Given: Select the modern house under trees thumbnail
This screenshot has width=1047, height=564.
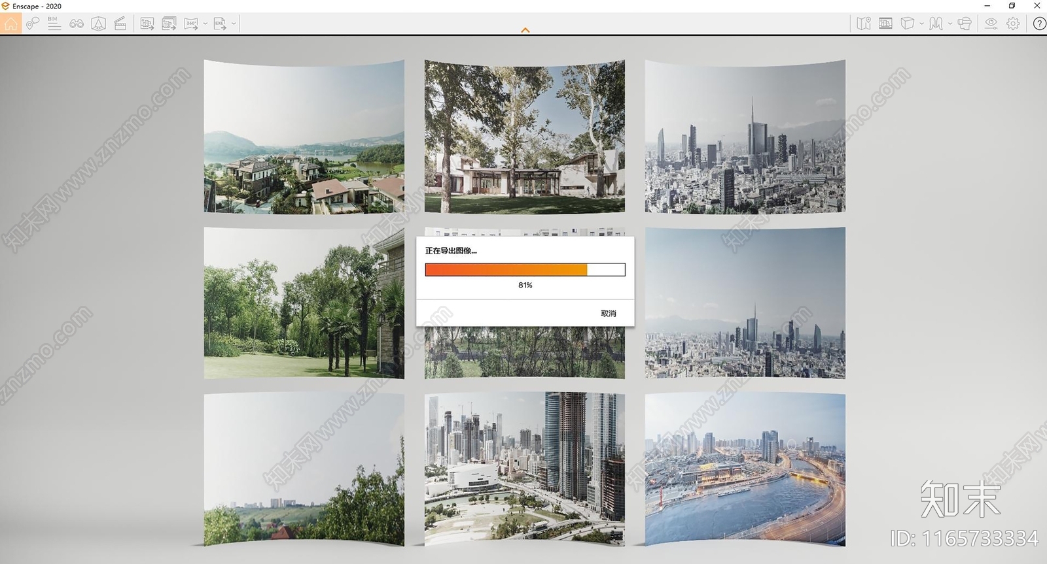Looking at the screenshot, I should click(525, 137).
